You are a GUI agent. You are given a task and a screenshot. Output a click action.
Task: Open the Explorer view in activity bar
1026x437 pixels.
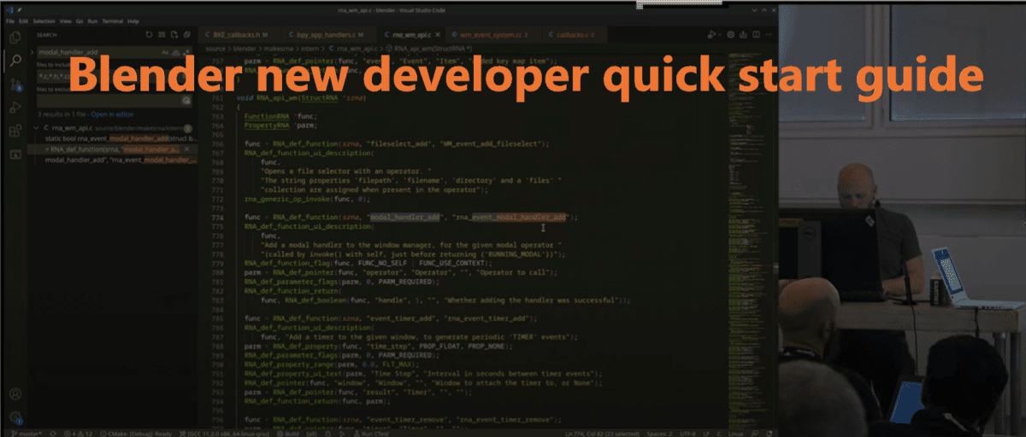click(x=15, y=38)
